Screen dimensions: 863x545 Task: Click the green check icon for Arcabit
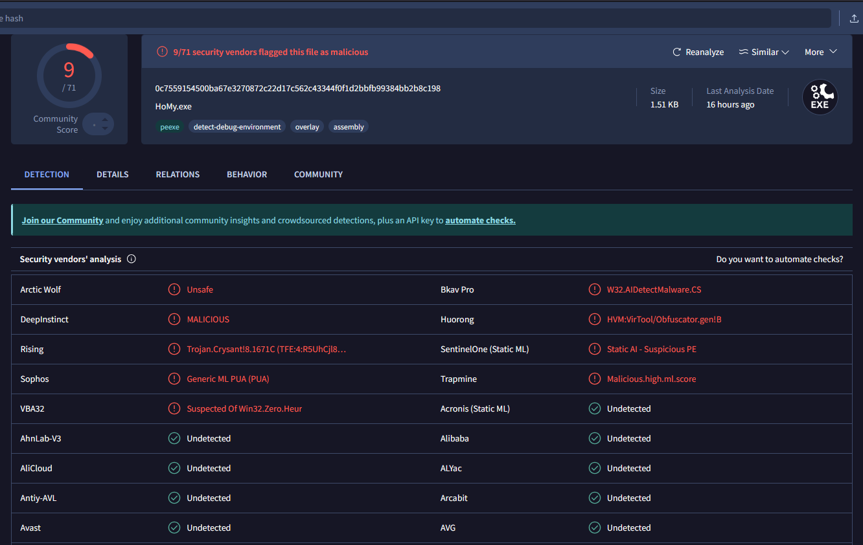(595, 498)
